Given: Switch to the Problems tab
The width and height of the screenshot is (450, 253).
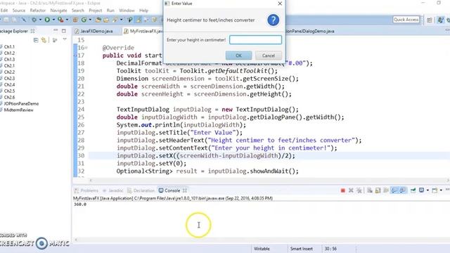Looking at the screenshot, I should click(x=86, y=190).
